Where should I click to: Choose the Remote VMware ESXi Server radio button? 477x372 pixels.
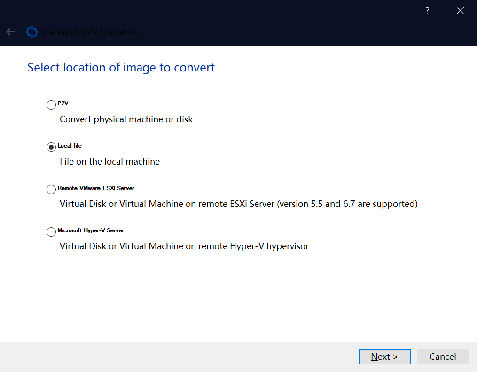click(x=51, y=190)
